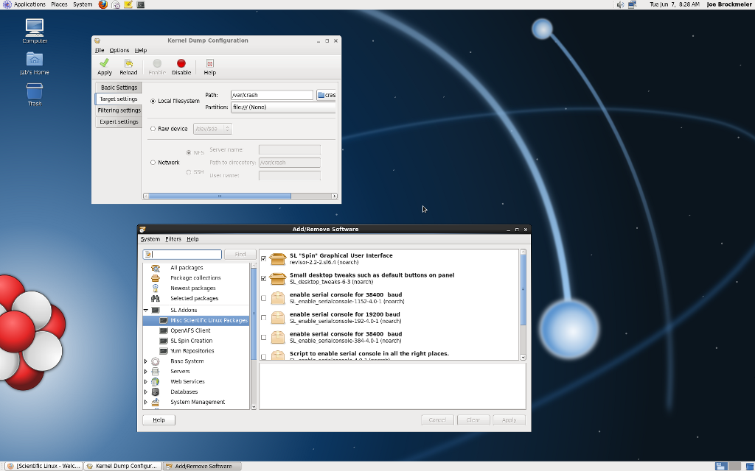Click the Help button in Add/Remove Software
Image resolution: width=755 pixels, height=471 pixels.
point(159,420)
